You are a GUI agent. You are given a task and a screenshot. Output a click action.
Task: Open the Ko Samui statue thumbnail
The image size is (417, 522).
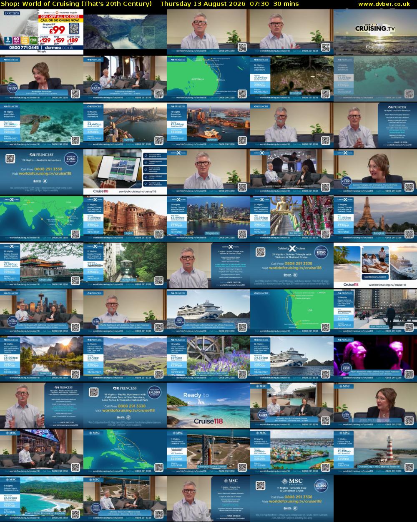(x=292, y=218)
